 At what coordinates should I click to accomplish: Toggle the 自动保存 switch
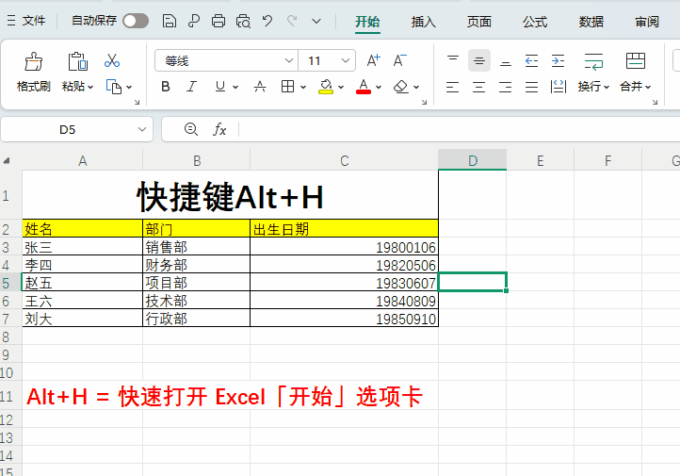point(136,21)
